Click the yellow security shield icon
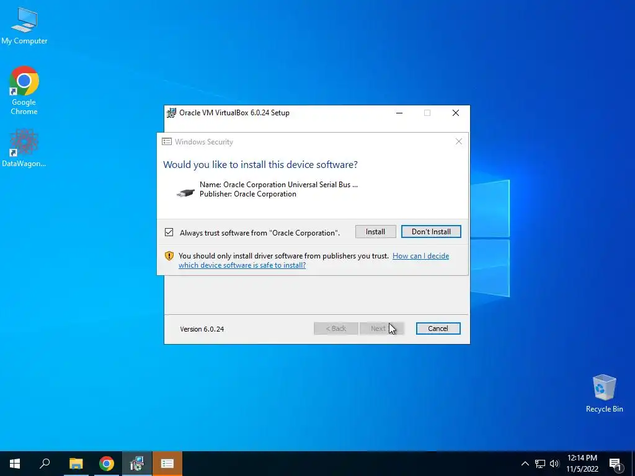The image size is (635, 476). tap(169, 256)
